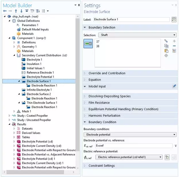Click the Remove from Selection minus icon
This screenshot has height=177, width=179.
pos(174,46)
